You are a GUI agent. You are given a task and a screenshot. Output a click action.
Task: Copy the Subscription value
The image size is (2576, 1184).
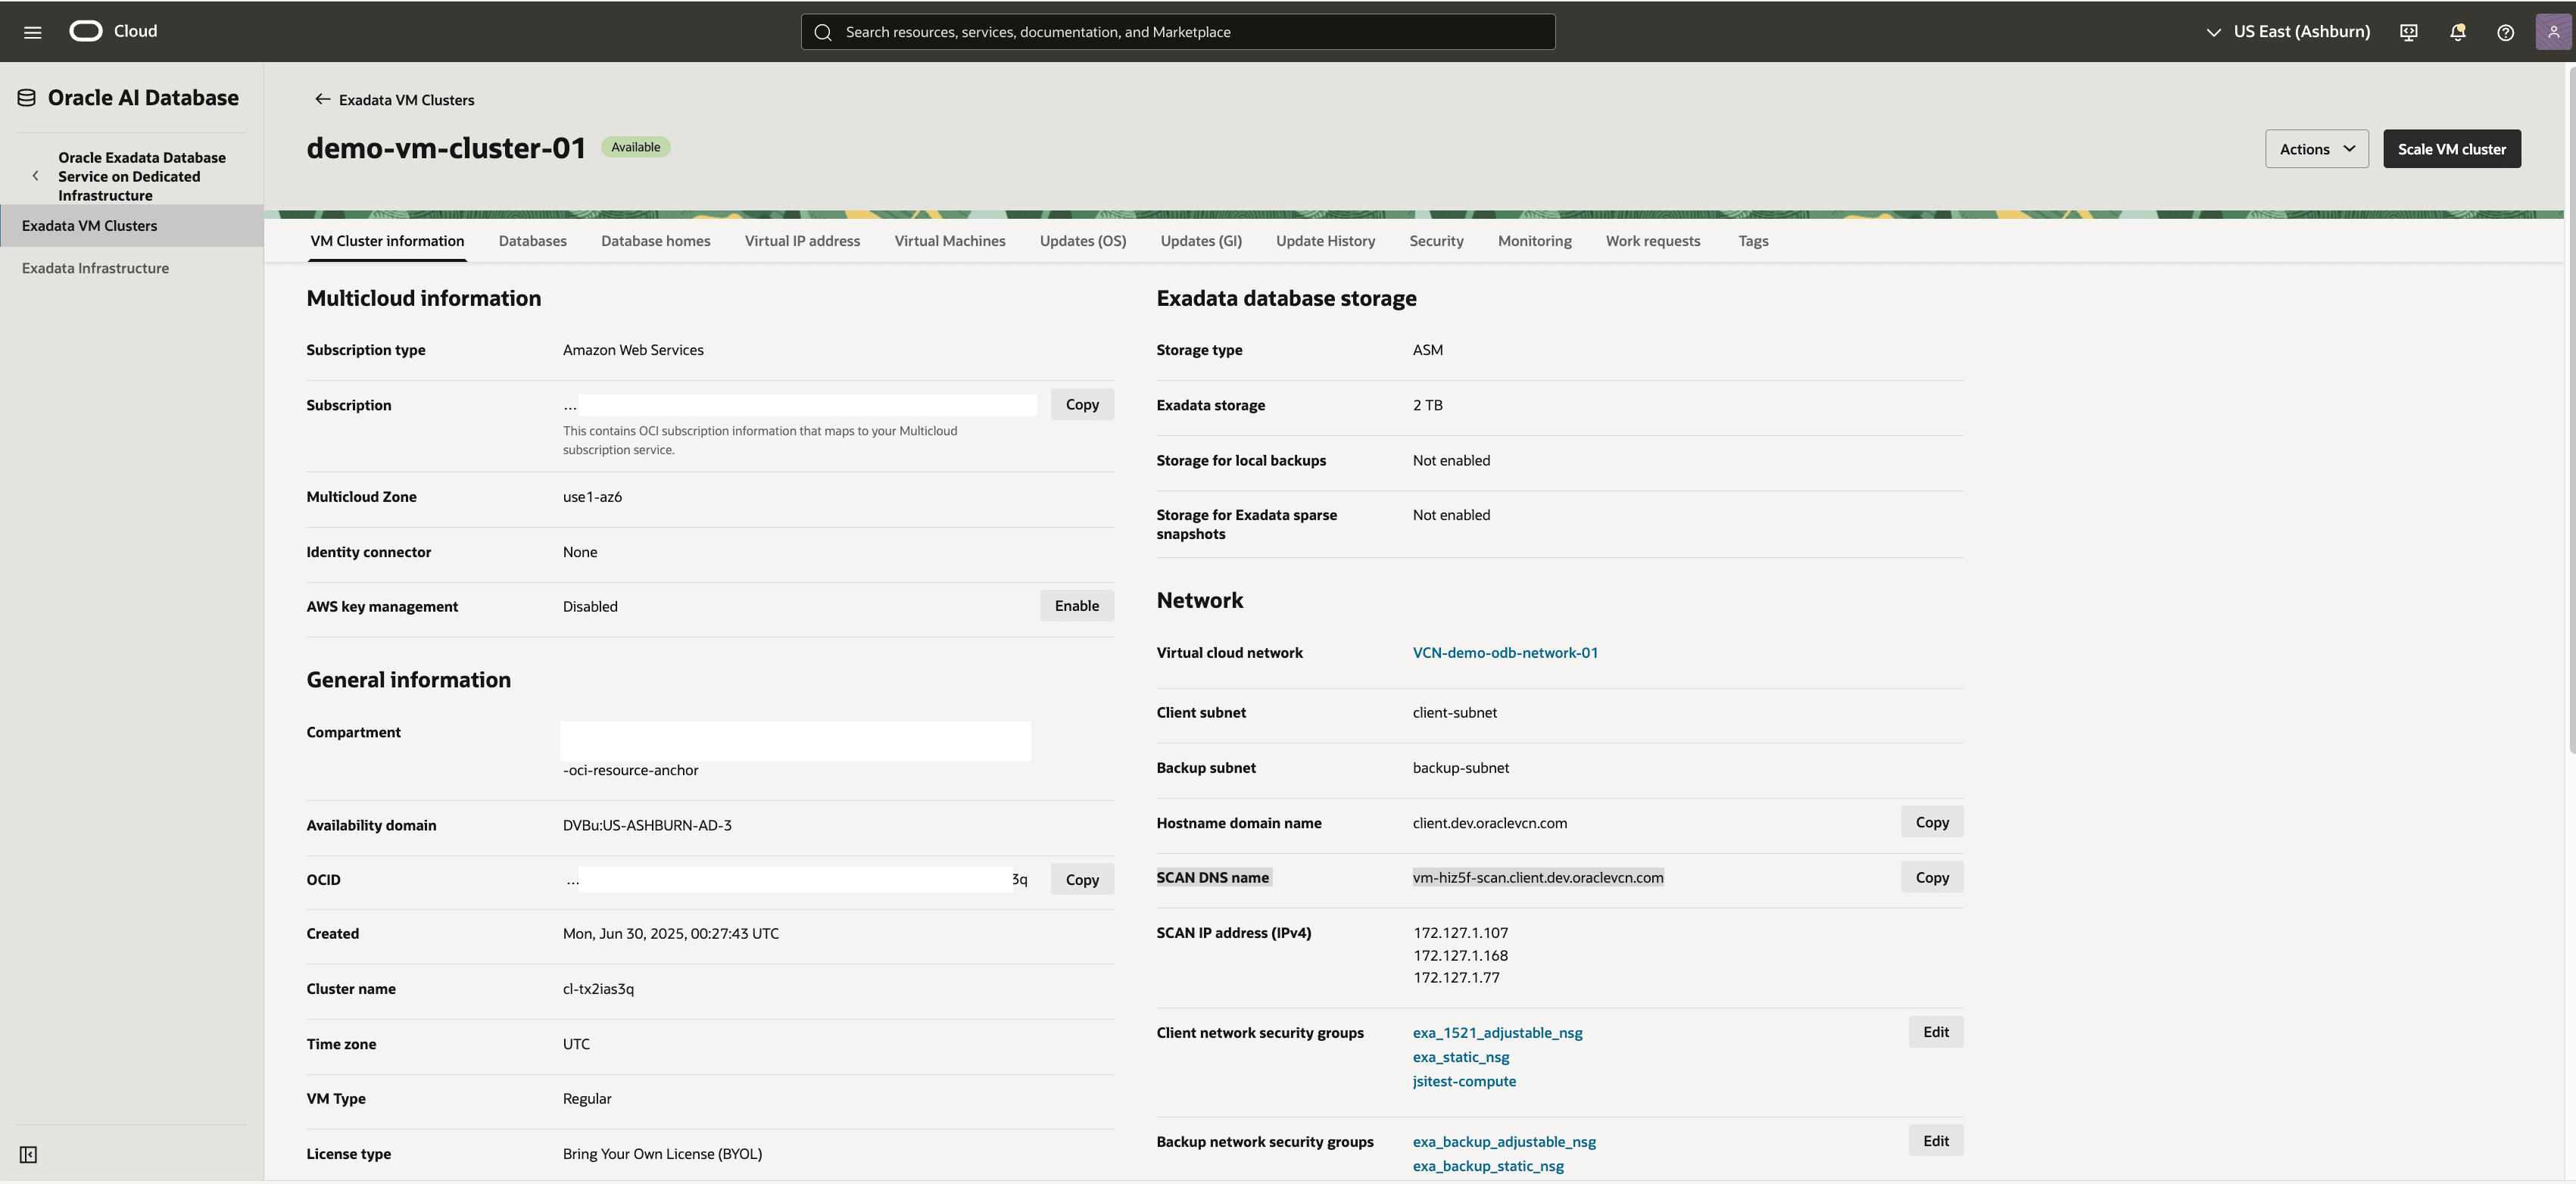point(1081,404)
